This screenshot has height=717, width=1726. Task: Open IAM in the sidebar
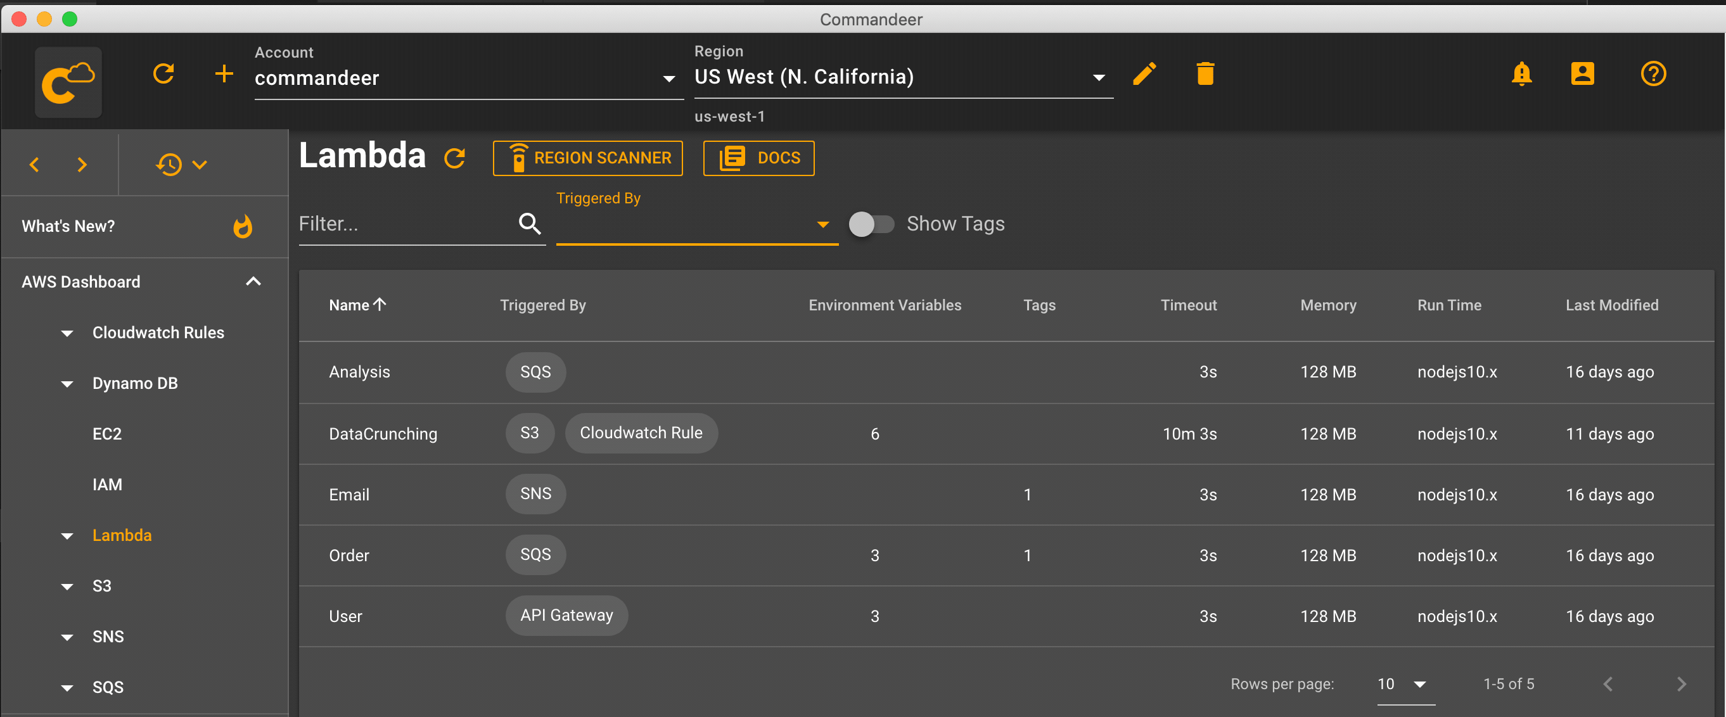tap(107, 485)
